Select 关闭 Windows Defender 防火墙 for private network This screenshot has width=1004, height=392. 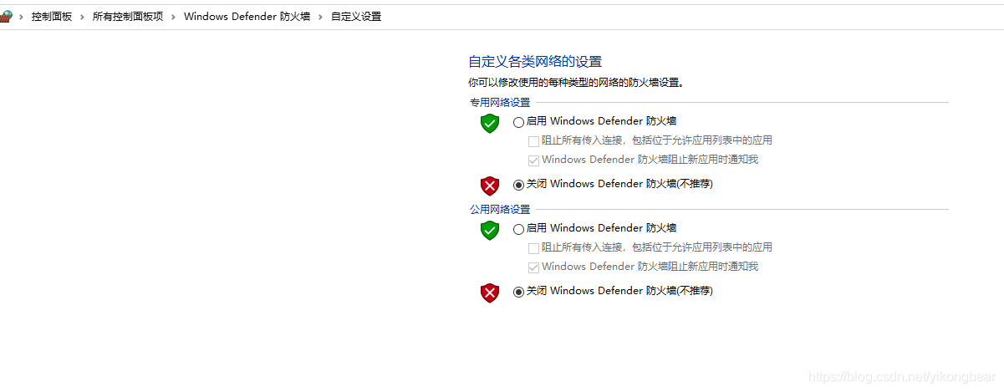point(519,185)
